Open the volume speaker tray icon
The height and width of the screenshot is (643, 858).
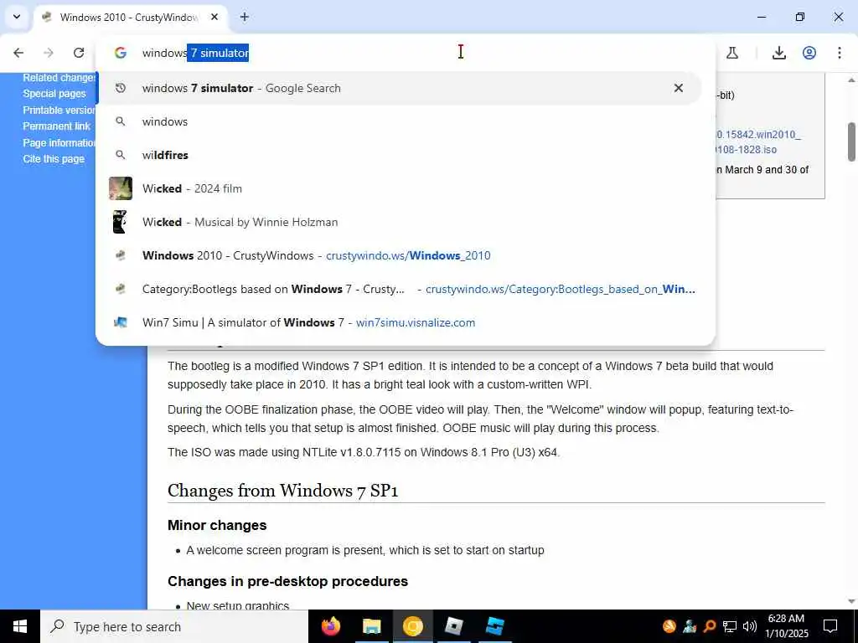(750, 626)
